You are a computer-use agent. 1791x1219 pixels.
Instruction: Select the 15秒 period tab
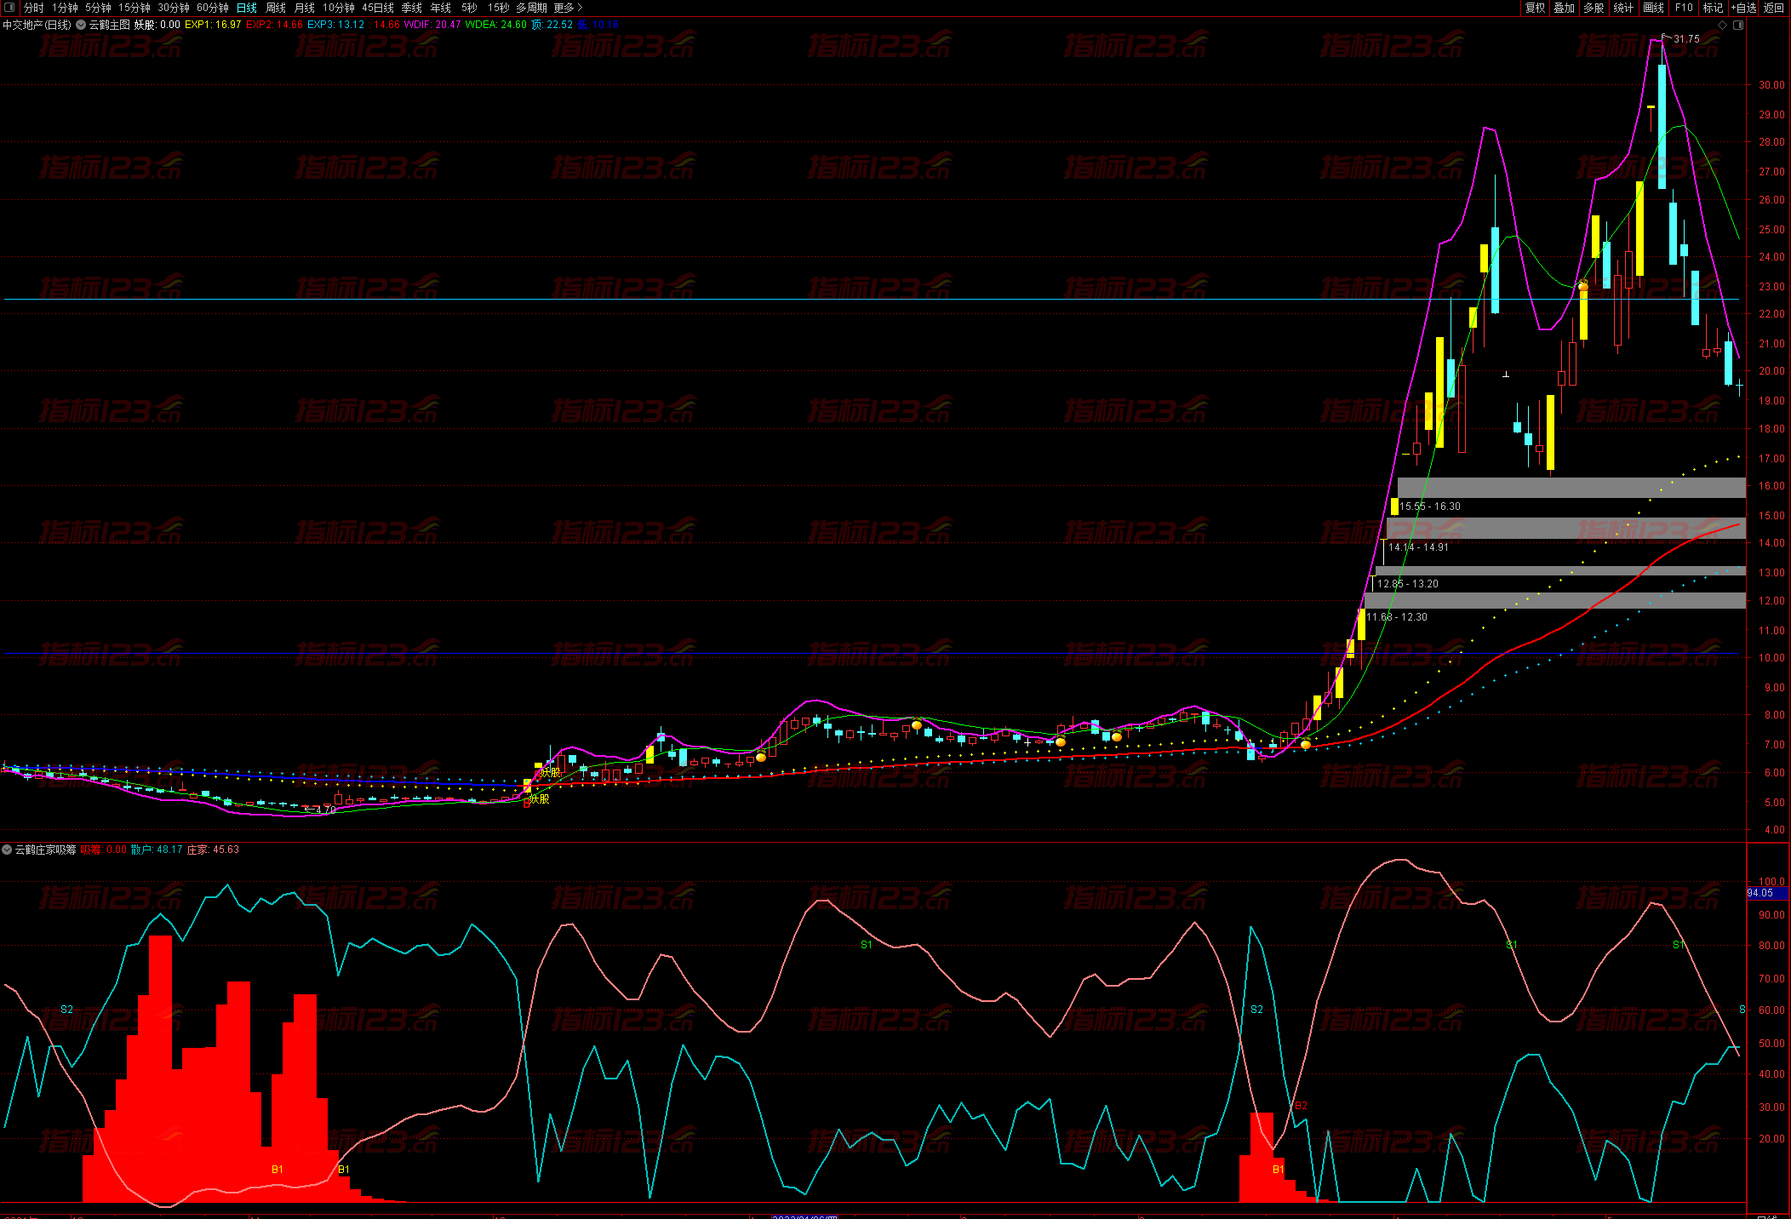tap(498, 8)
